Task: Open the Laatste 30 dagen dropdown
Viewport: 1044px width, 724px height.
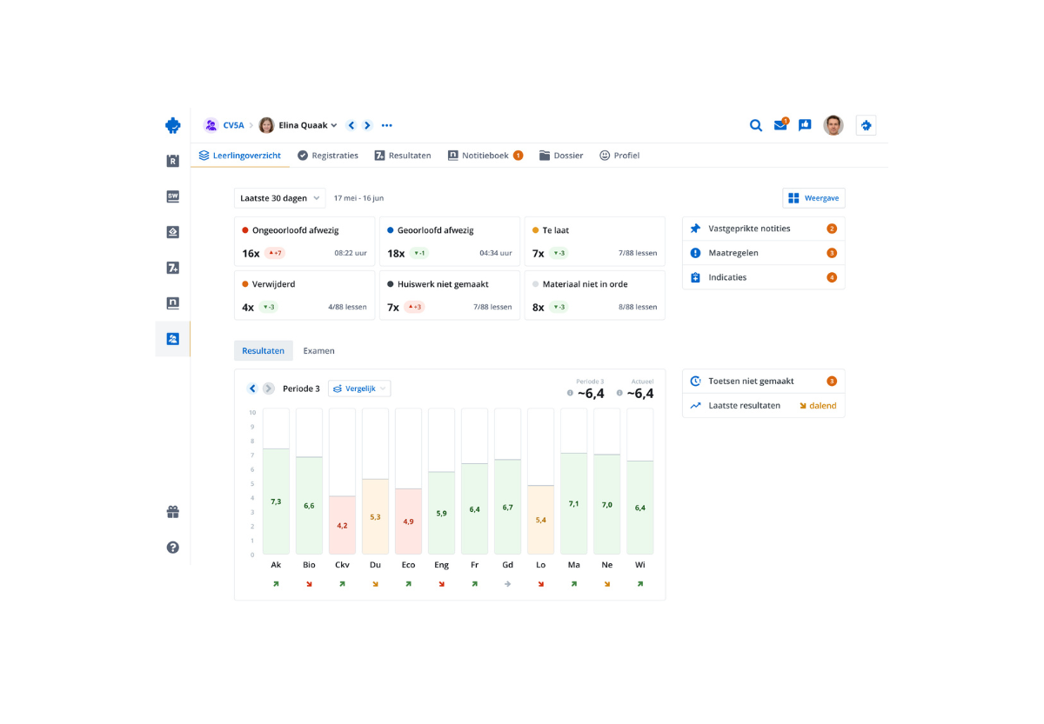Action: [x=279, y=198]
